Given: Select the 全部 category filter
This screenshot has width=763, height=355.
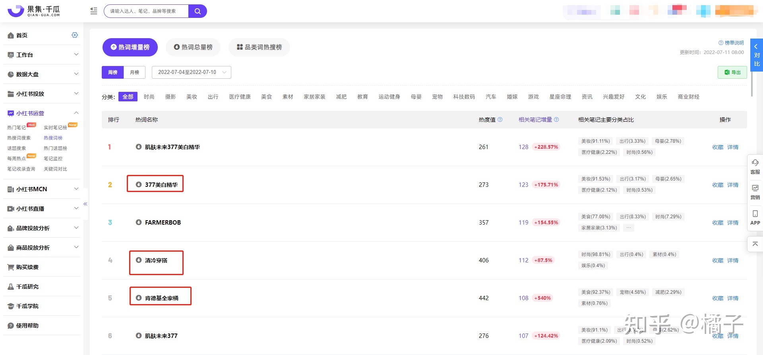Looking at the screenshot, I should pos(128,97).
